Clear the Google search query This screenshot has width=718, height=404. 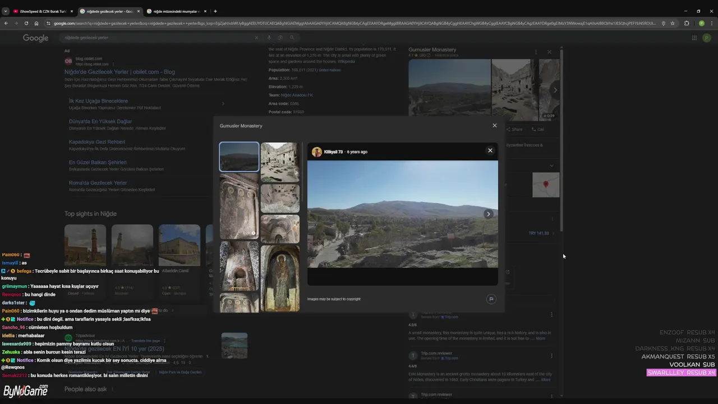pyautogui.click(x=256, y=38)
